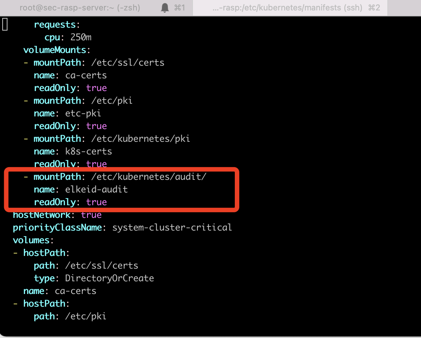
Task: Click the terminal cursor block at top left
Action: (x=5, y=24)
